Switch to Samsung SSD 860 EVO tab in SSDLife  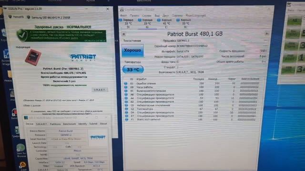(x=49, y=18)
